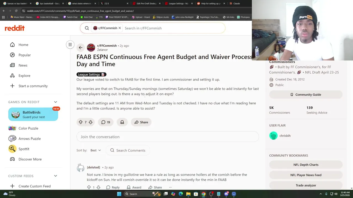This screenshot has height=198, width=353.
Task: Downvote the deleted user's comment
Action: point(98,187)
